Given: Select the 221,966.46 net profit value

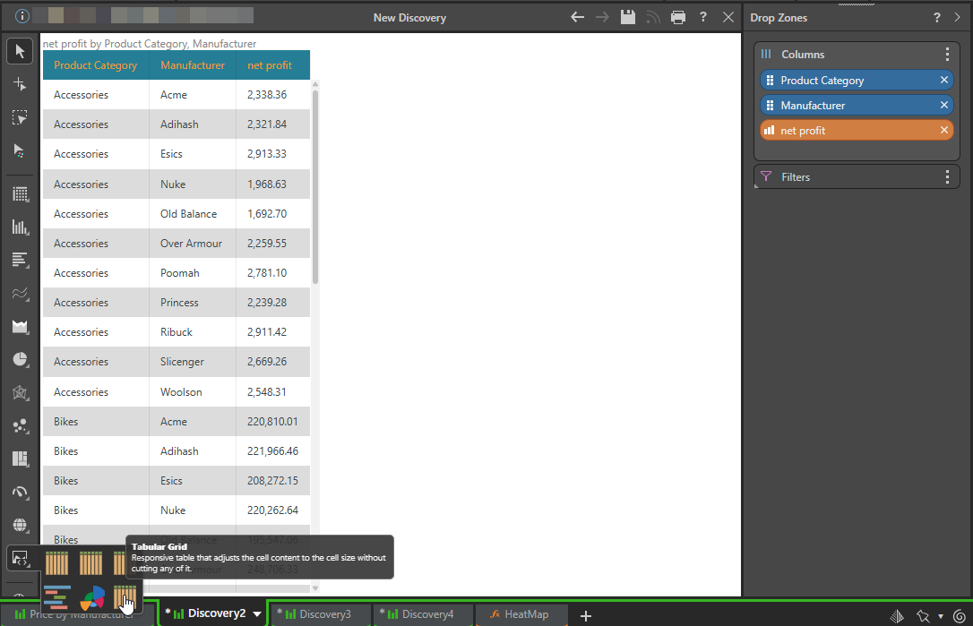Looking at the screenshot, I should point(272,451).
